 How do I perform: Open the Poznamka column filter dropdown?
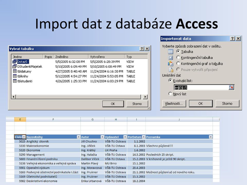[211, 137]
